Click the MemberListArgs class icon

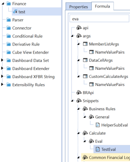pos(85,44)
